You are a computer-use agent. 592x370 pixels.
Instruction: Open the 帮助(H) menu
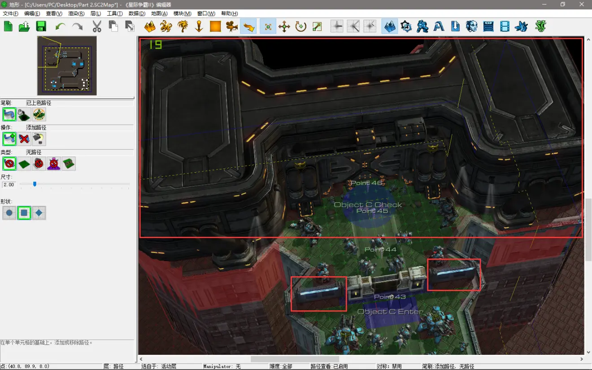click(229, 13)
